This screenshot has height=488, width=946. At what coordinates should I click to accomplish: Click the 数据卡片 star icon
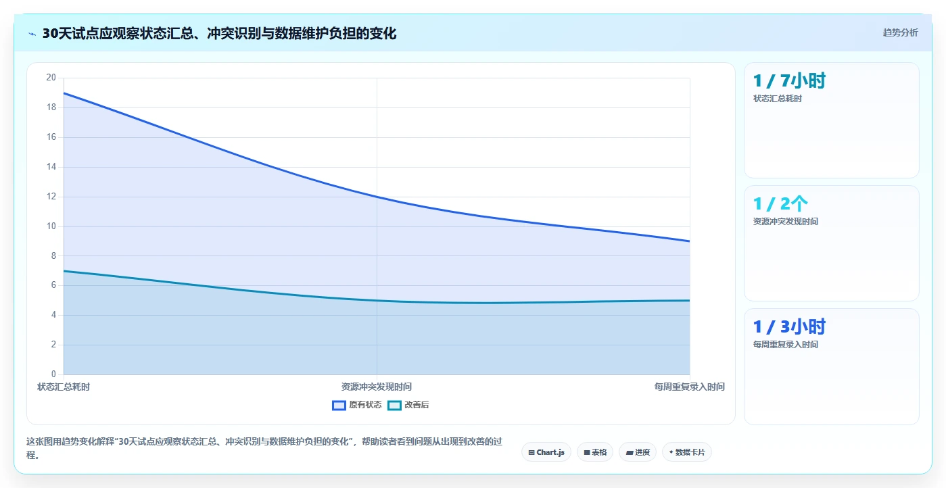pos(671,452)
